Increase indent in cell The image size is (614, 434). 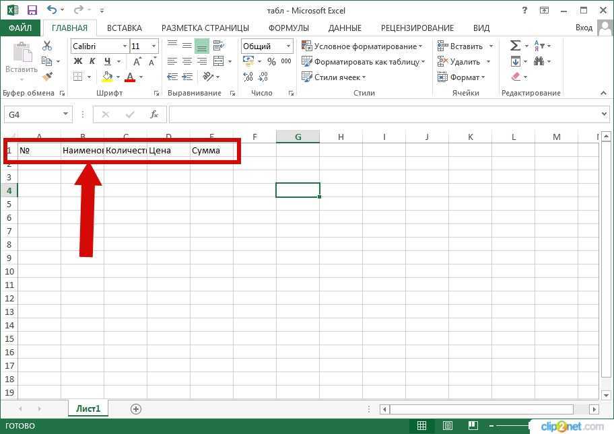point(188,76)
